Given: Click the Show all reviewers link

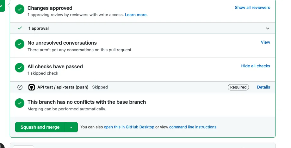Looking at the screenshot, I should pyautogui.click(x=252, y=7).
